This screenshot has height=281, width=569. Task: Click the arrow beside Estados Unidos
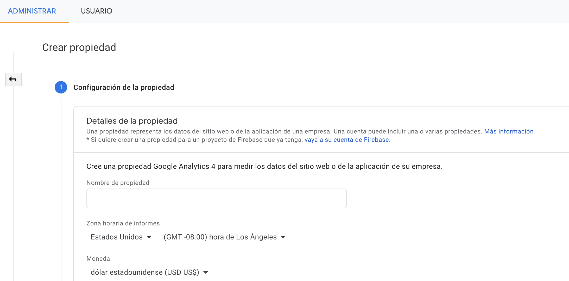click(149, 237)
